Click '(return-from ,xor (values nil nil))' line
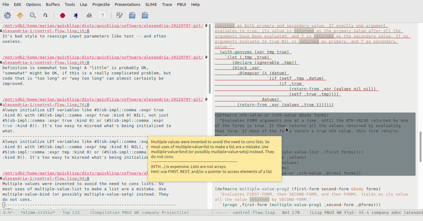 tap(333, 89)
